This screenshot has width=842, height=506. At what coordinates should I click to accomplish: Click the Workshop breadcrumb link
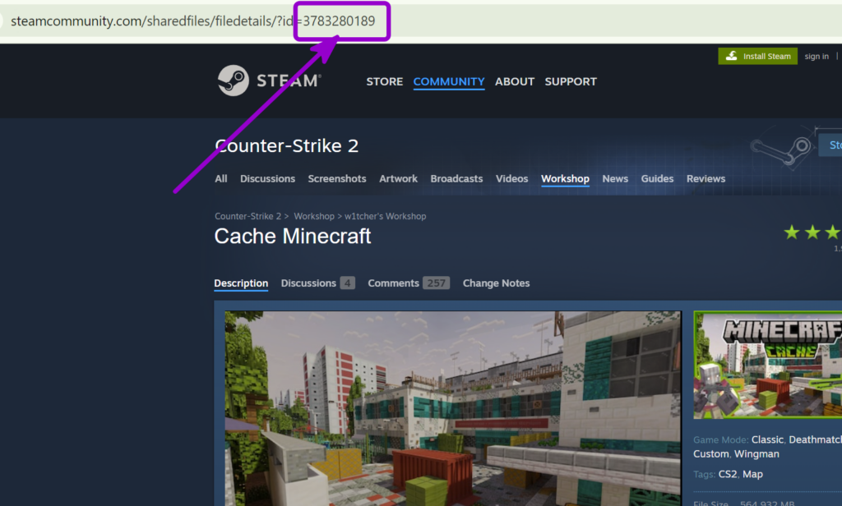tap(313, 216)
